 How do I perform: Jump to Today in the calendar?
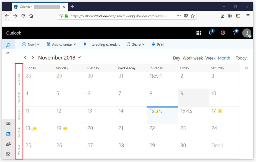(x=241, y=58)
